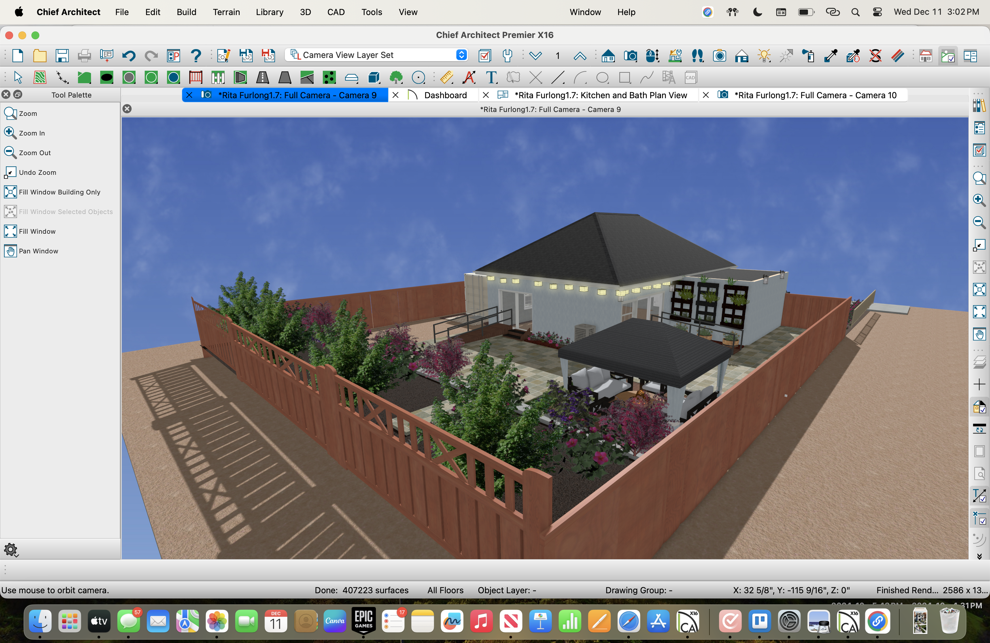This screenshot has width=990, height=643.
Task: Select the white picket fence tool
Action: [218, 77]
